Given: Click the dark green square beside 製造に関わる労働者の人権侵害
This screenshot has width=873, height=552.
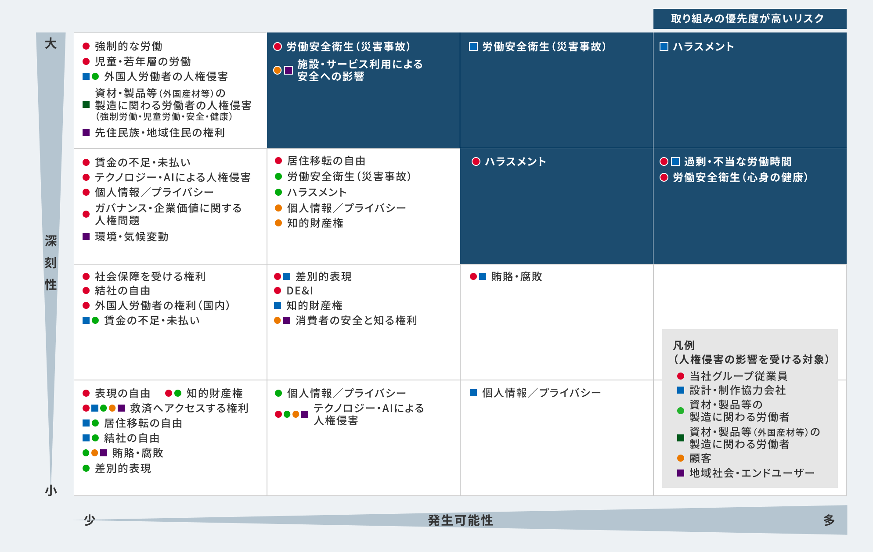Looking at the screenshot, I should [x=86, y=104].
